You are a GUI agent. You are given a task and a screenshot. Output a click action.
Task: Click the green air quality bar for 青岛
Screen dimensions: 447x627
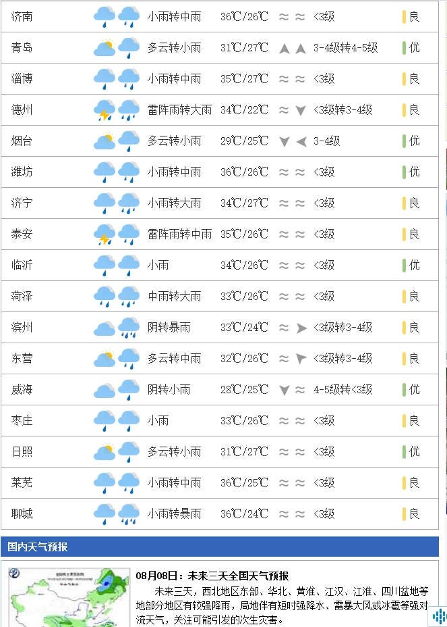point(404,47)
